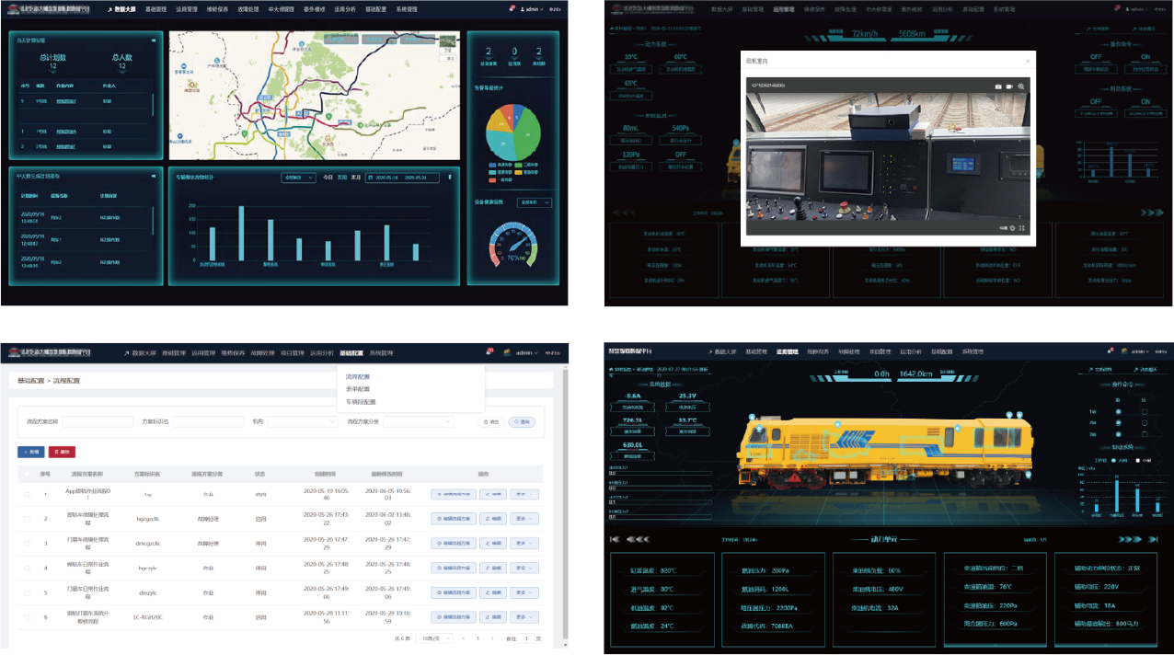
Task: Click the satellite map thumbnail on the map
Action: (448, 42)
